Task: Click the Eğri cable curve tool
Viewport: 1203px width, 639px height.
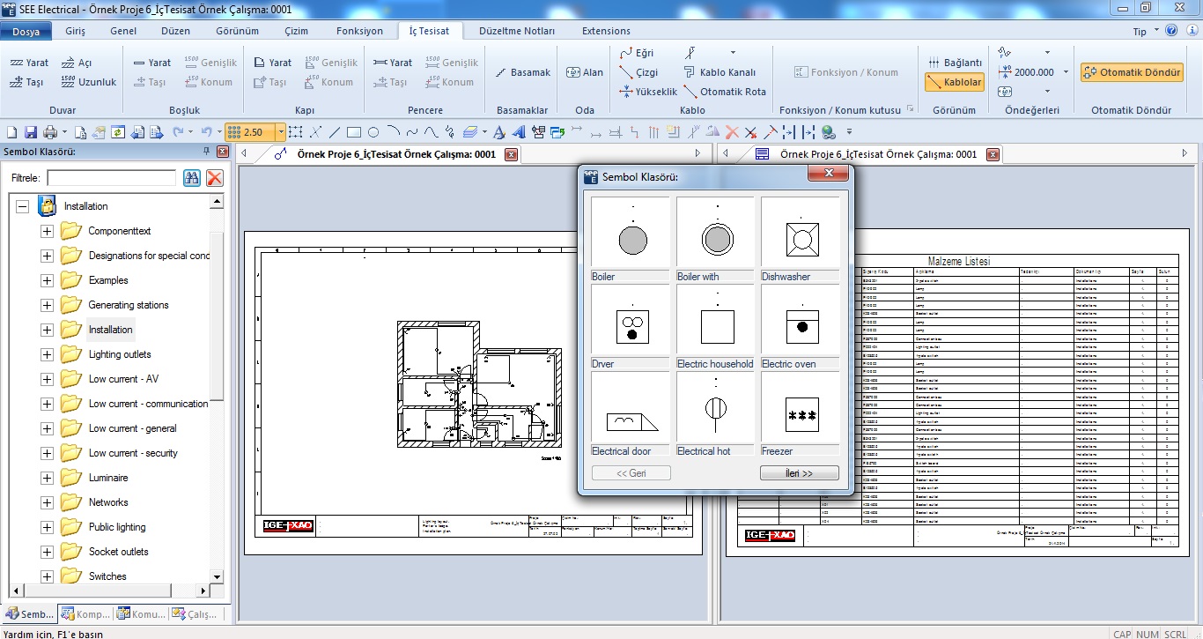Action: (637, 53)
